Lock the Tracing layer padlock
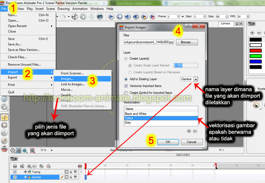Image resolution: width=265 pixels, height=183 pixels. (71, 172)
